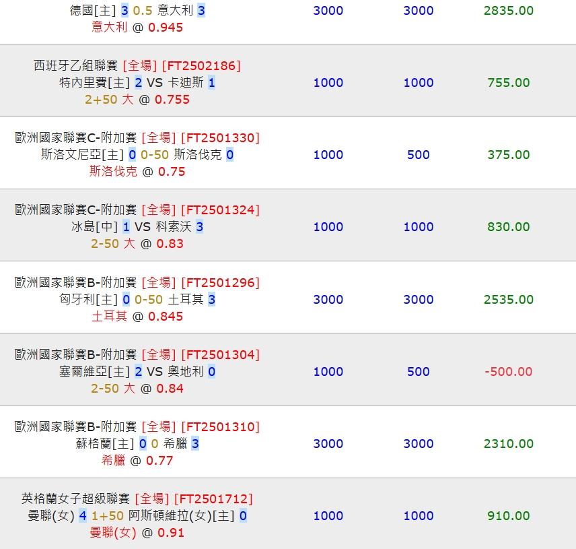This screenshot has width=576, height=549.
Task: Click the 曼聯(女) @ 0.91 selection
Action: pyautogui.click(x=137, y=533)
